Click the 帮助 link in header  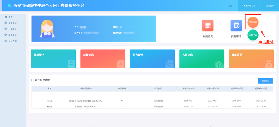pos(230,6)
